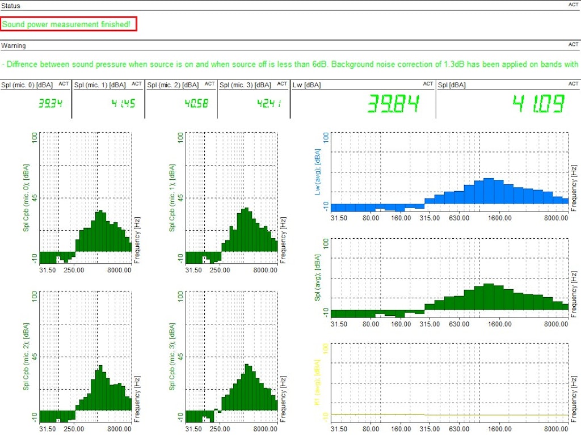Click the ACT tag of the Spl (mic. 3) meter

pyautogui.click(x=282, y=84)
